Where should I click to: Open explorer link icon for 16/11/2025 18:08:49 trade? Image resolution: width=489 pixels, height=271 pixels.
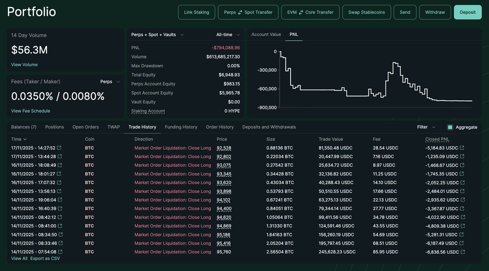coord(60,165)
